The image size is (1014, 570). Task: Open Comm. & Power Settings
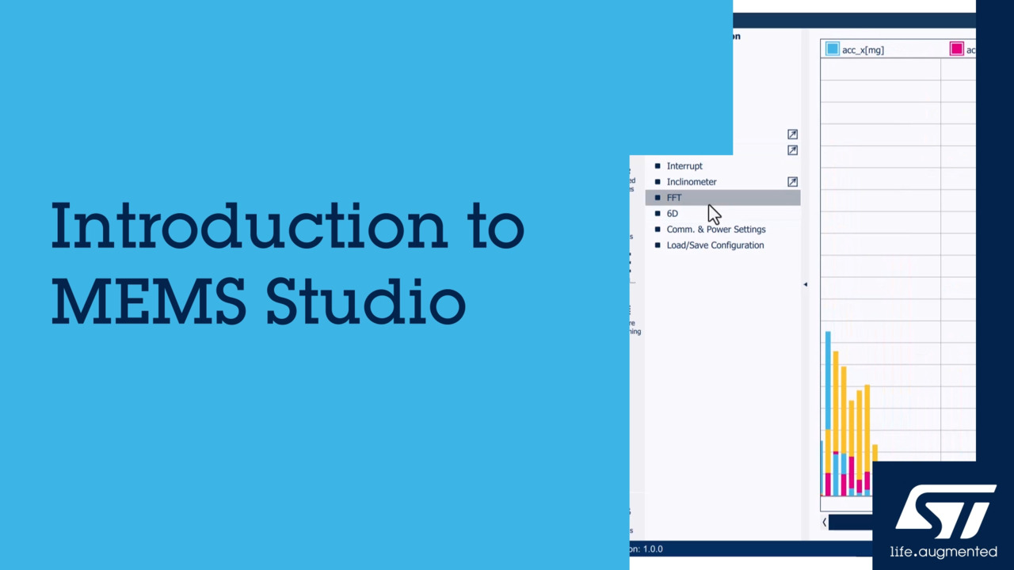pyautogui.click(x=716, y=230)
